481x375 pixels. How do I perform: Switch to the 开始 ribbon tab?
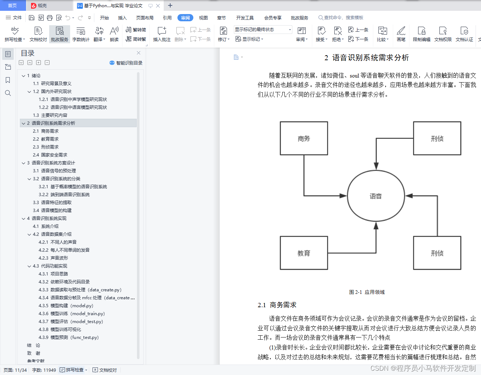pyautogui.click(x=104, y=18)
